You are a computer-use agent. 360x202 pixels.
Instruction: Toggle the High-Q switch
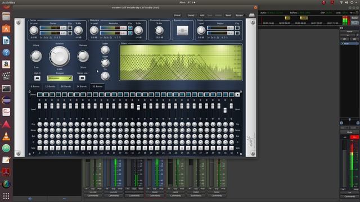(37, 78)
